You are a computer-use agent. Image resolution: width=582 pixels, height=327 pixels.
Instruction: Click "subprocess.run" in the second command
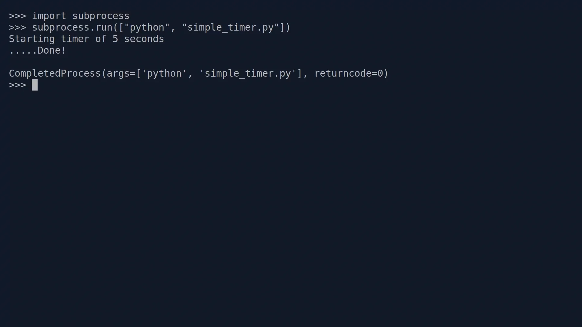[72, 28]
